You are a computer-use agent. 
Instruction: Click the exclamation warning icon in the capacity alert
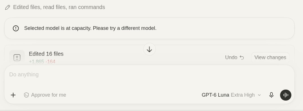point(16,28)
